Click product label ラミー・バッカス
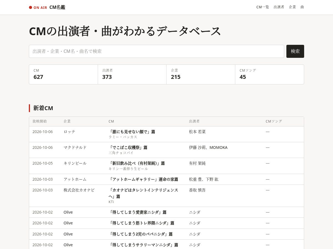The height and width of the screenshot is (249, 333). pyautogui.click(x=123, y=137)
